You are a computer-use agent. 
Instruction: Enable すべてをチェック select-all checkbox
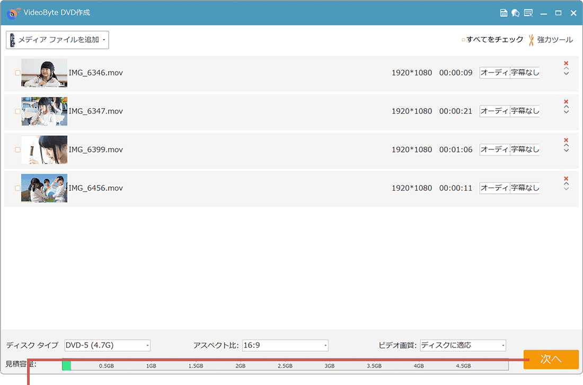464,40
